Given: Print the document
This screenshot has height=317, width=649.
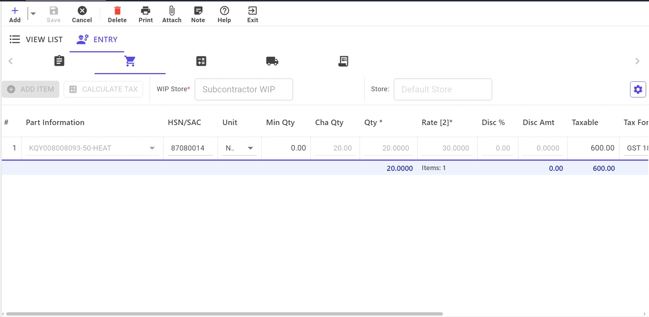Looking at the screenshot, I should click(146, 15).
